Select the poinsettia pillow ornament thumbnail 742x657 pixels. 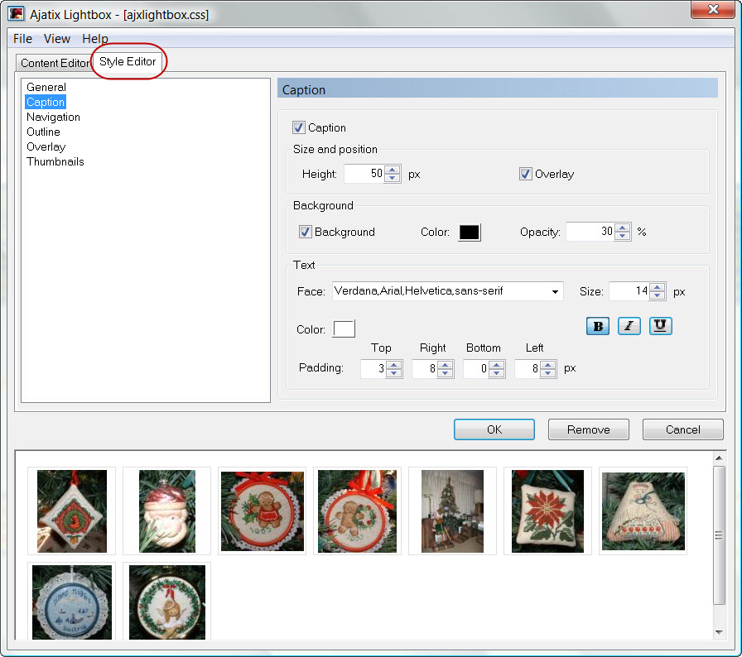click(x=547, y=511)
